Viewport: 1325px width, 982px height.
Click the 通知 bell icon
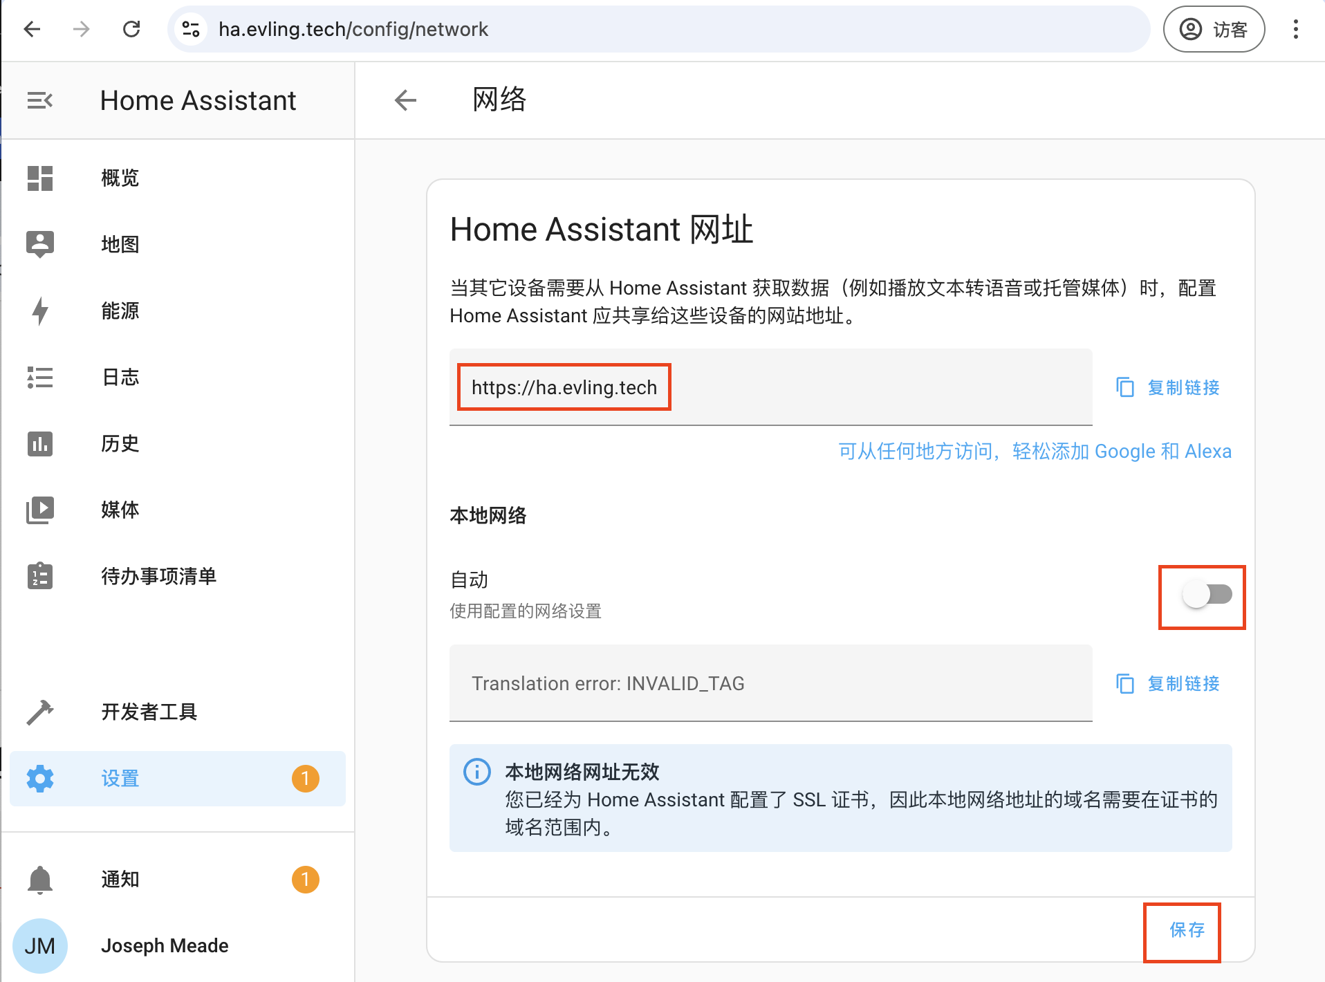(40, 880)
